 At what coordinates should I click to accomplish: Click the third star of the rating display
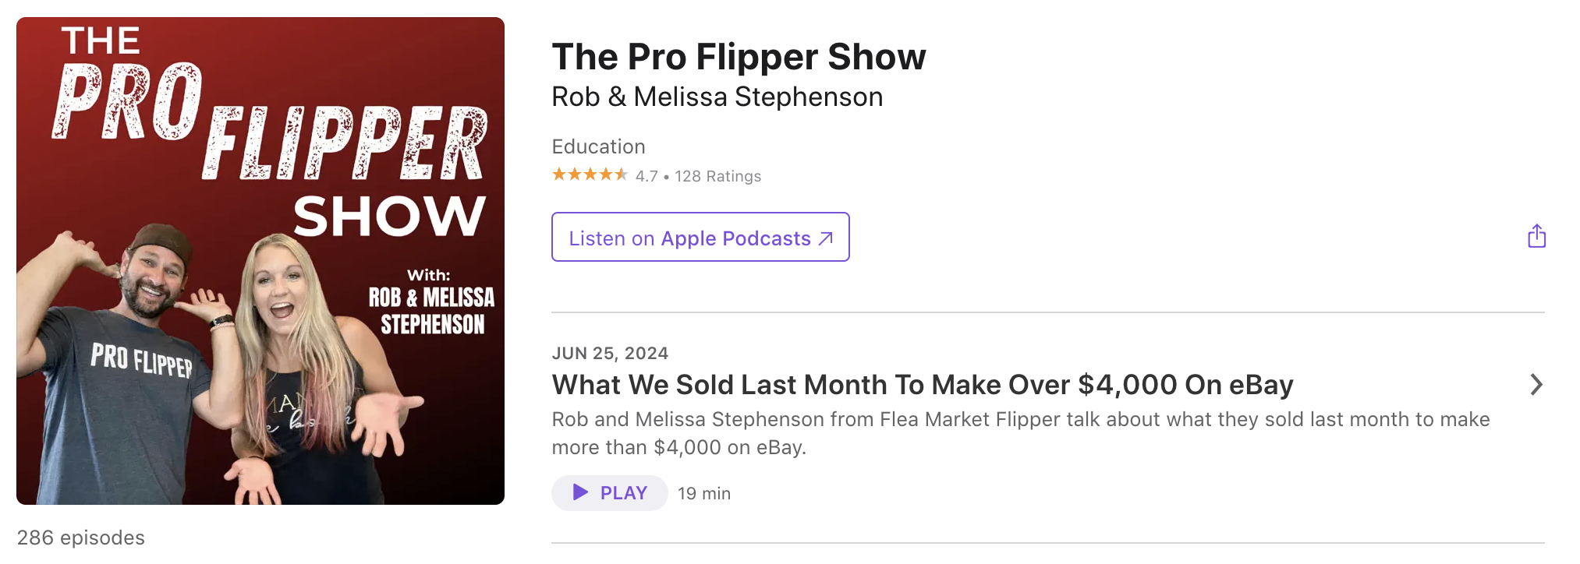coord(590,174)
